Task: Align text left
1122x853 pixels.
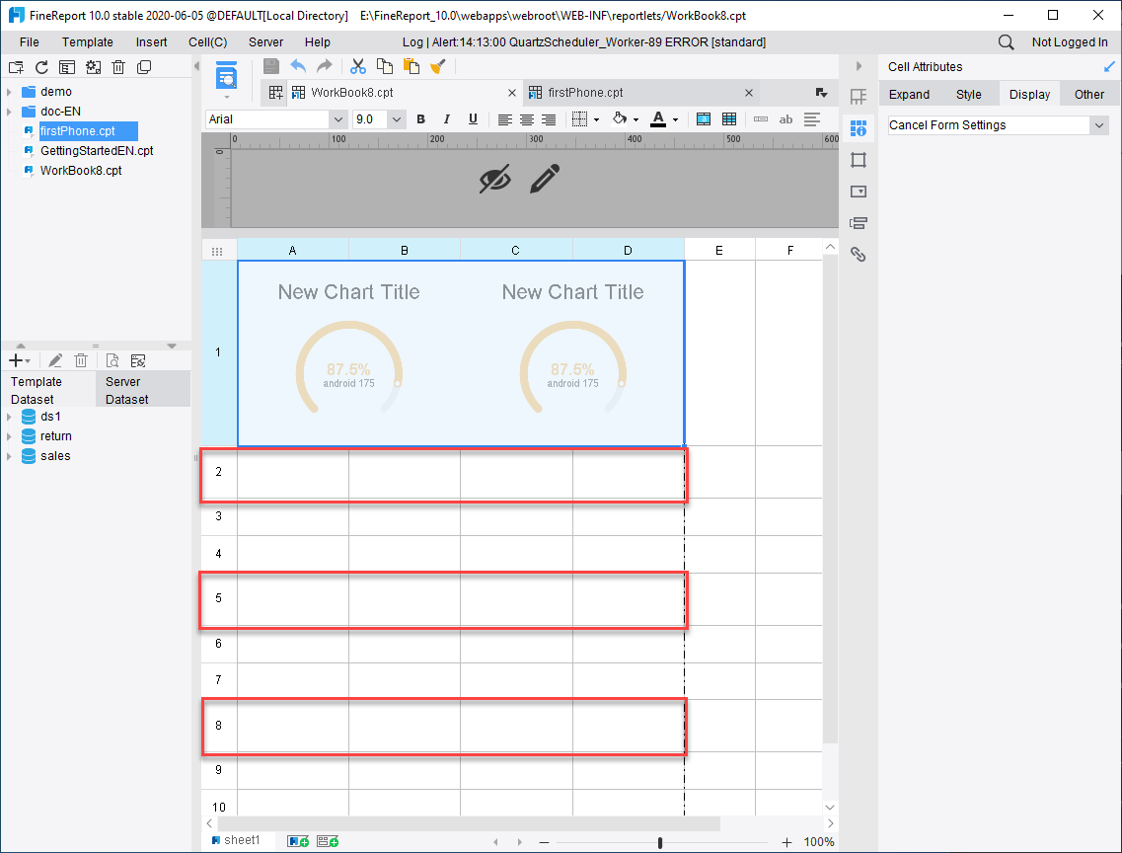Action: point(504,119)
